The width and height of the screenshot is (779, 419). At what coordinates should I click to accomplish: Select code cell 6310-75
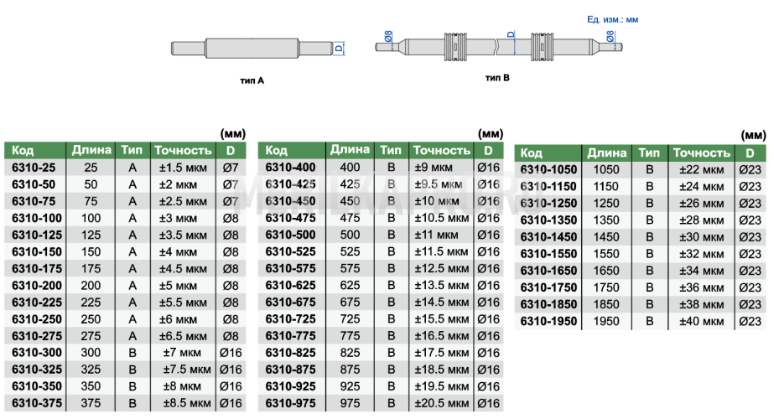(34, 202)
